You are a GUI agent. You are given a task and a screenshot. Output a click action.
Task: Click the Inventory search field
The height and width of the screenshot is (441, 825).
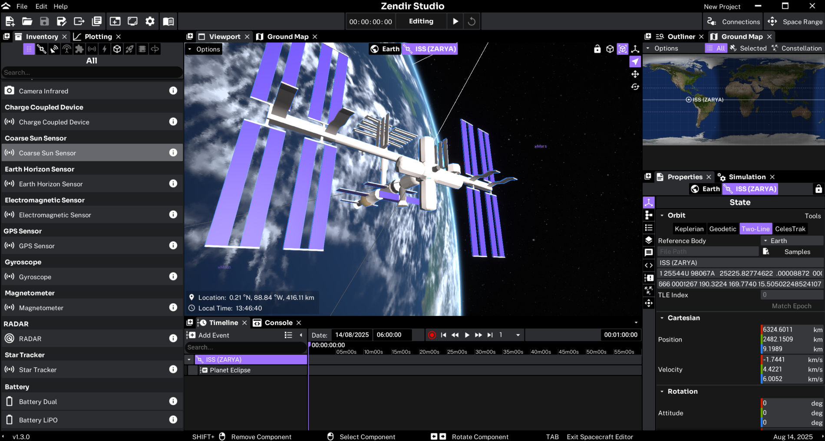coord(91,72)
